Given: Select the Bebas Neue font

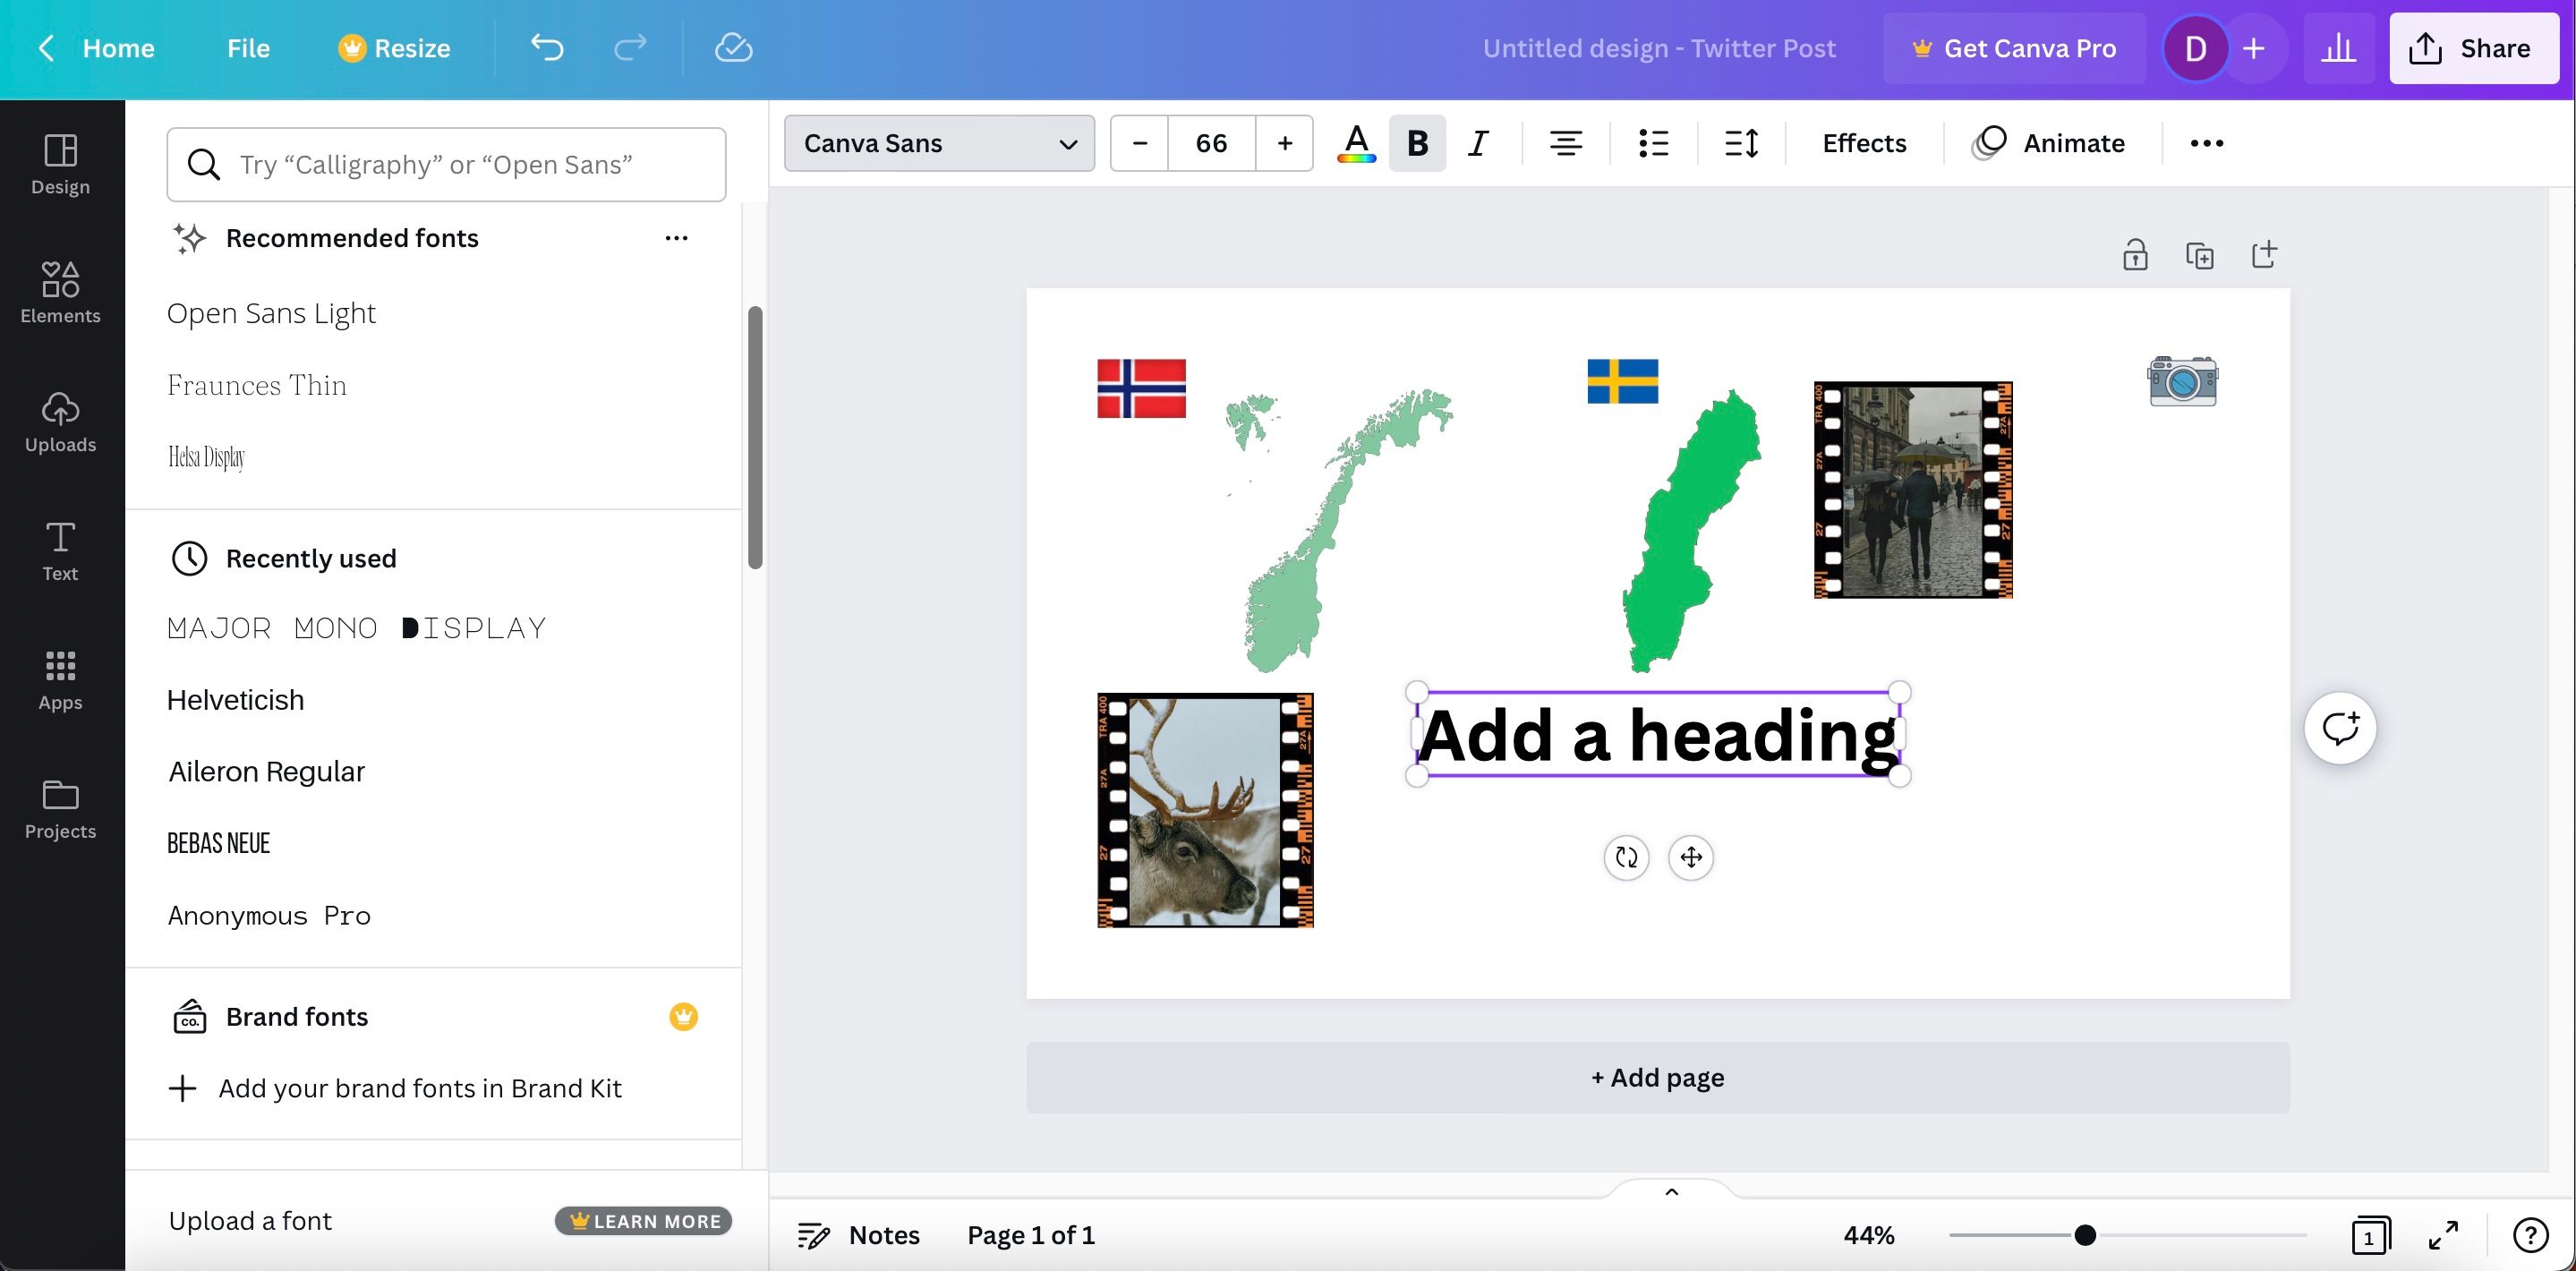Looking at the screenshot, I should point(219,843).
